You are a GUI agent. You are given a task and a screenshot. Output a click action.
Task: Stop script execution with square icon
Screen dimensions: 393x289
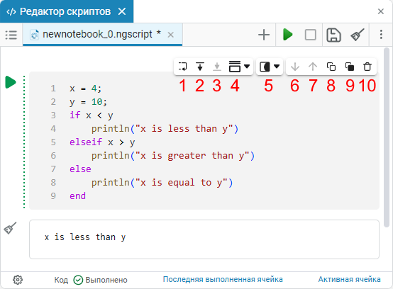coord(310,35)
